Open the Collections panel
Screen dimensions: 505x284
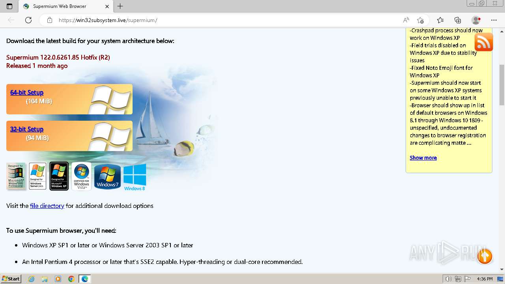(x=458, y=20)
